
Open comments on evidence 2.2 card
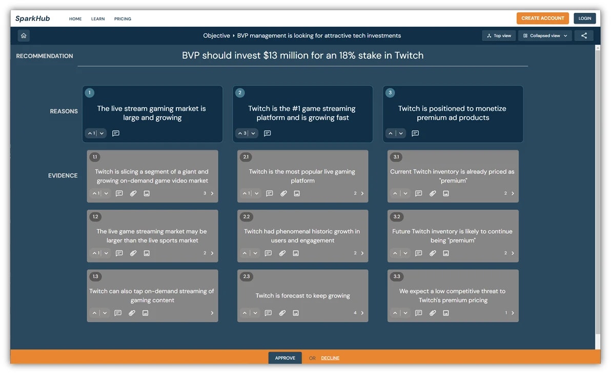268,253
